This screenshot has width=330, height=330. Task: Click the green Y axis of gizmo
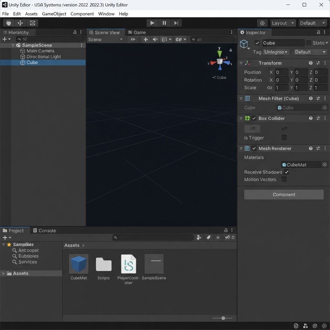click(219, 54)
